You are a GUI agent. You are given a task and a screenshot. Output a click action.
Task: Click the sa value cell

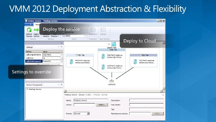tap(52, 58)
